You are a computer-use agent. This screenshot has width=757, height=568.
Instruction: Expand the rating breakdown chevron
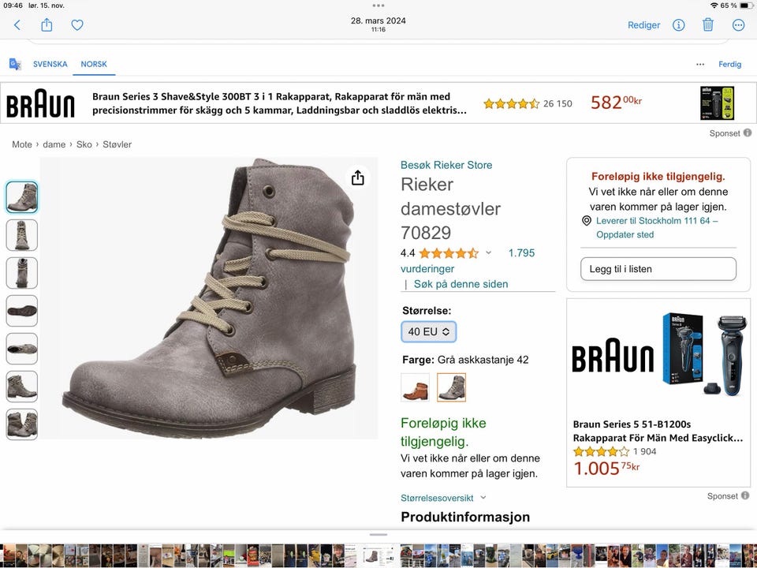point(488,253)
